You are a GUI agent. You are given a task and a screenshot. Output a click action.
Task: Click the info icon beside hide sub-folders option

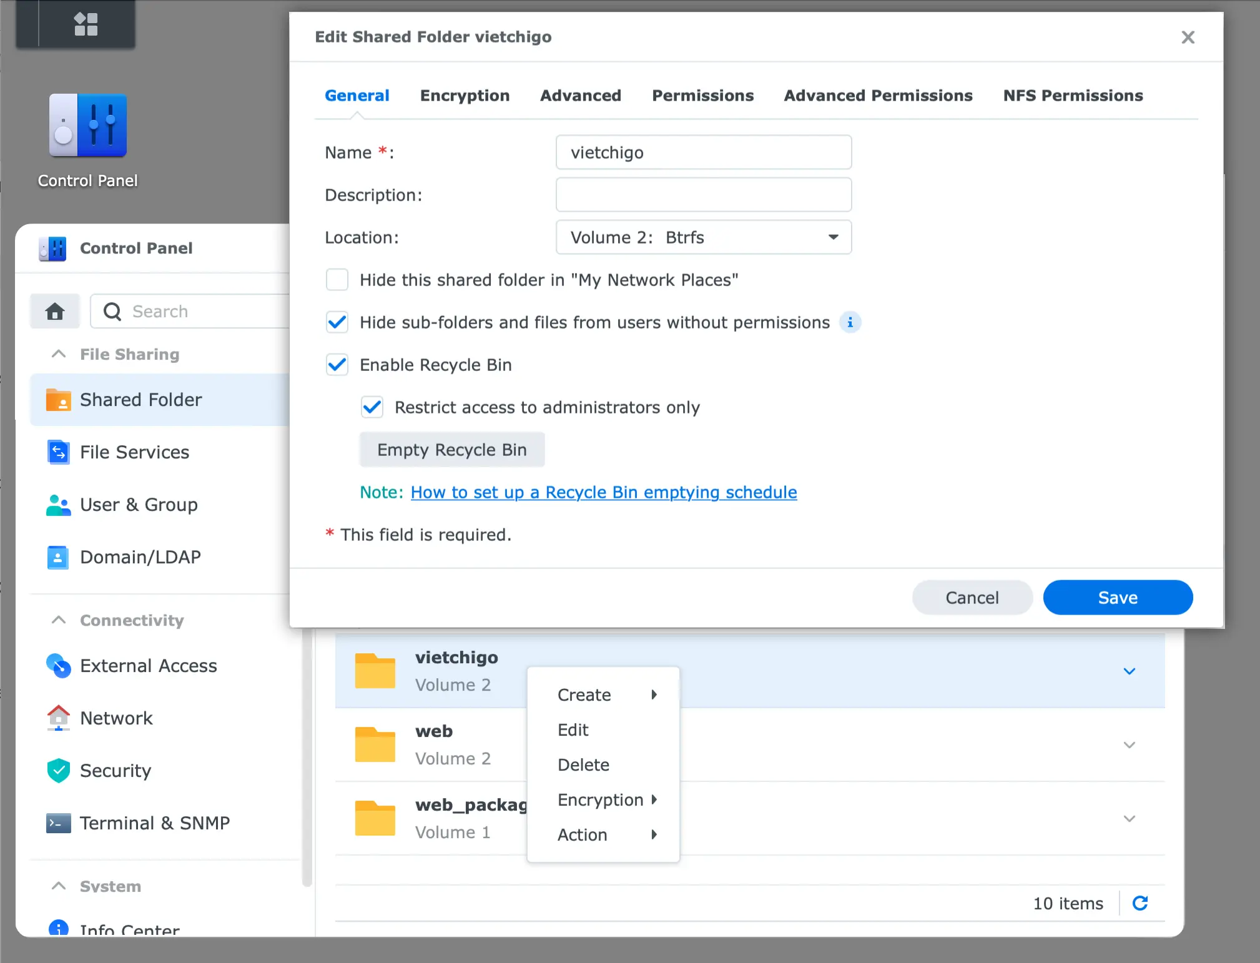tap(850, 322)
